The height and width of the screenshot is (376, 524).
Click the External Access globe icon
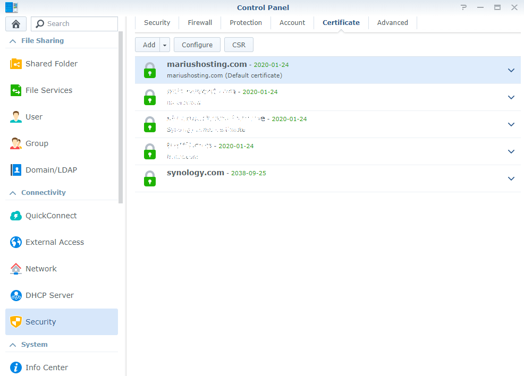16,242
